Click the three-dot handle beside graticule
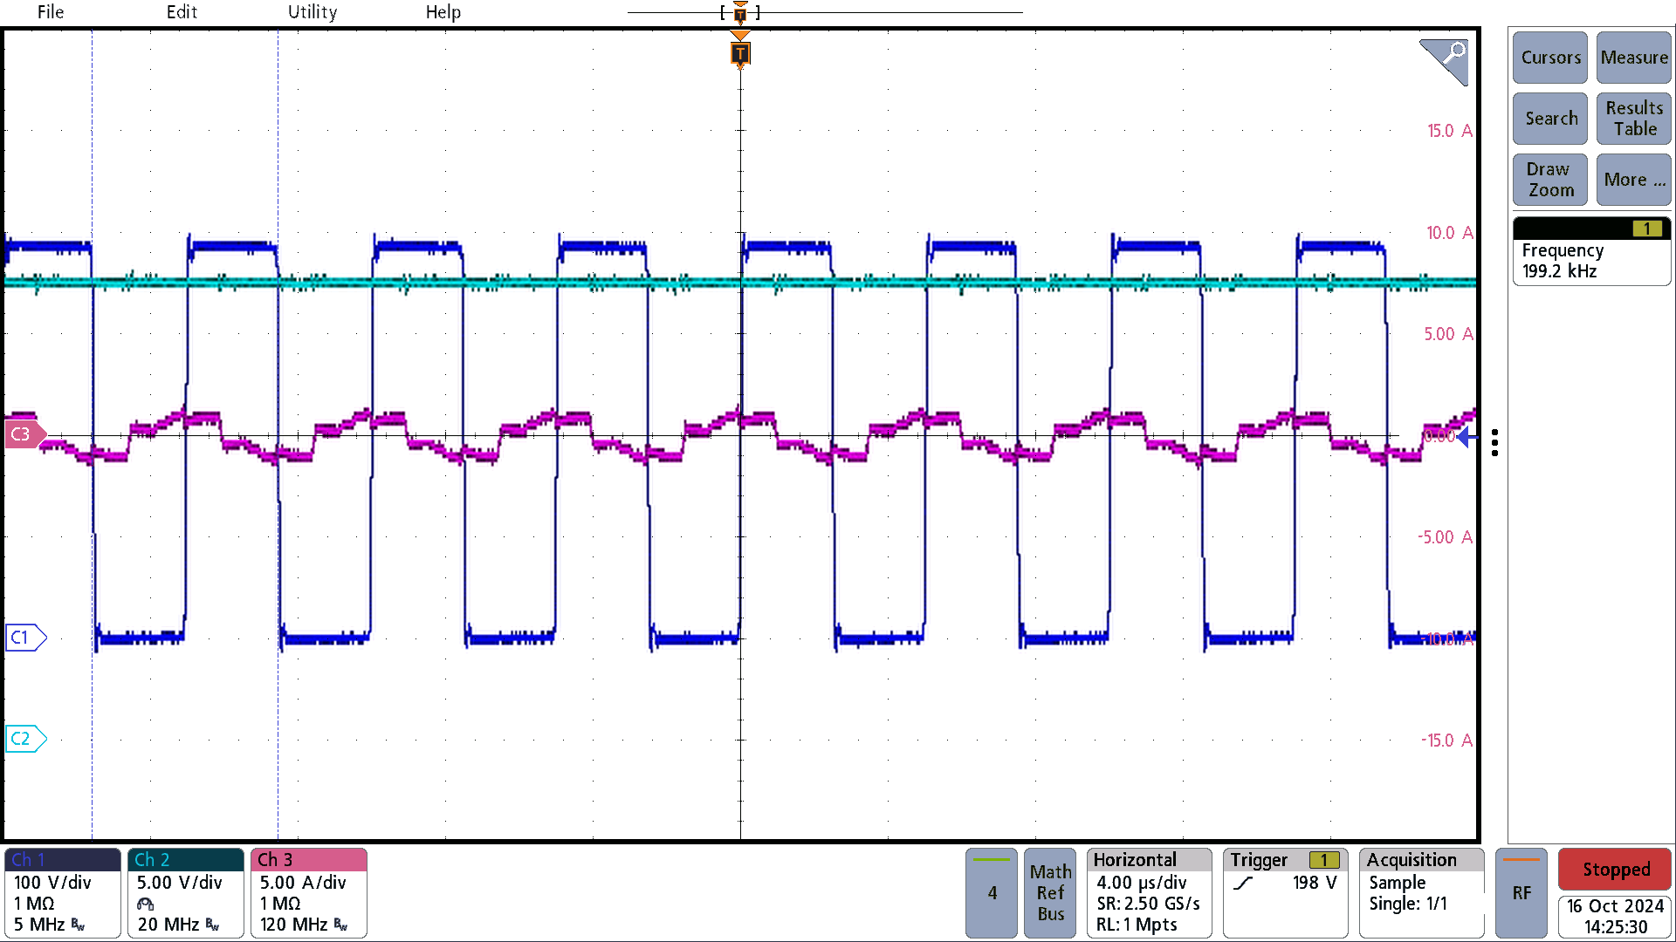Screen dimensions: 1676x942 (1495, 442)
